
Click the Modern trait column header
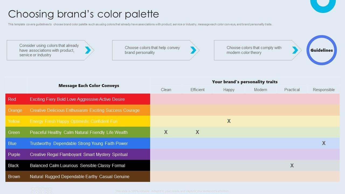pyautogui.click(x=260, y=90)
